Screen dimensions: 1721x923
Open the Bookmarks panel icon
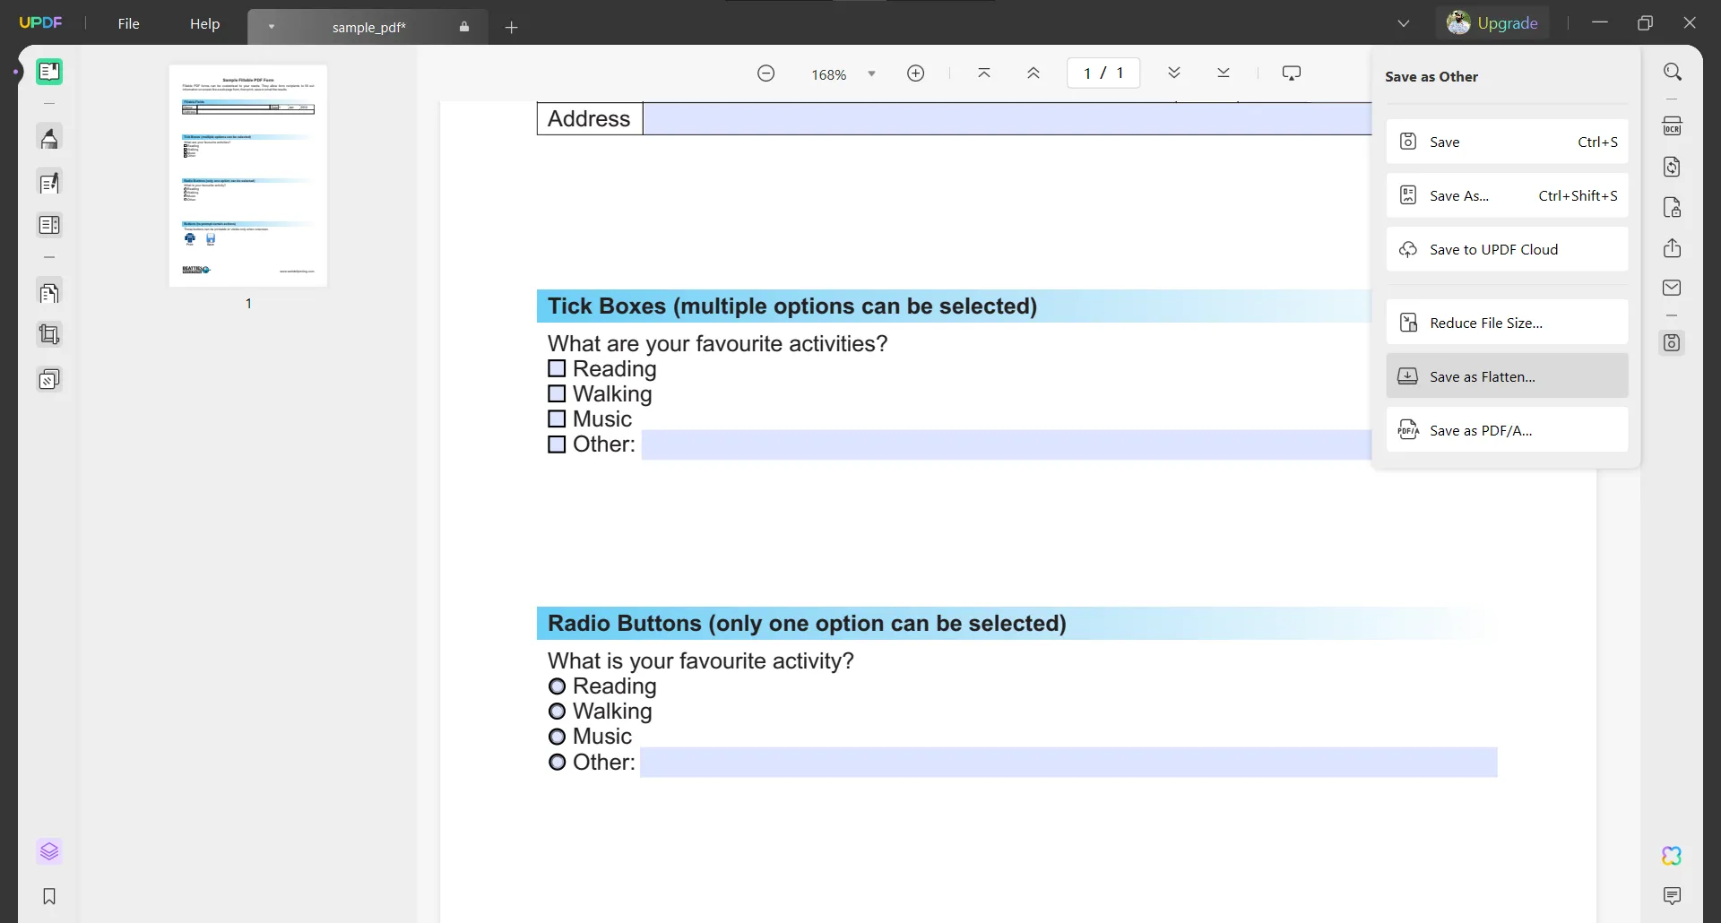[x=49, y=896]
